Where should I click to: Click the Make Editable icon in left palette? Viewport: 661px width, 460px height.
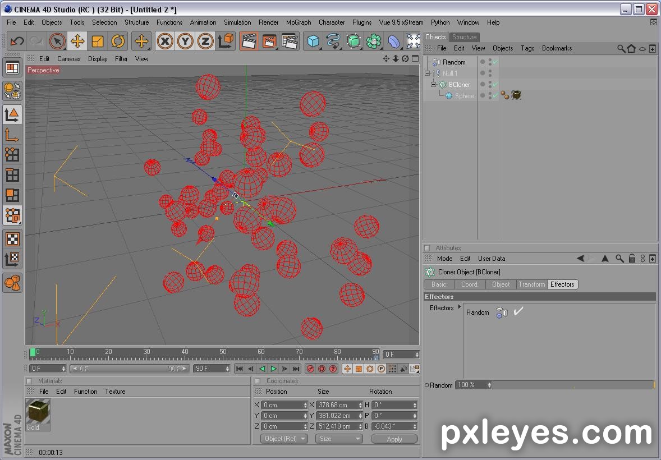coord(13,91)
